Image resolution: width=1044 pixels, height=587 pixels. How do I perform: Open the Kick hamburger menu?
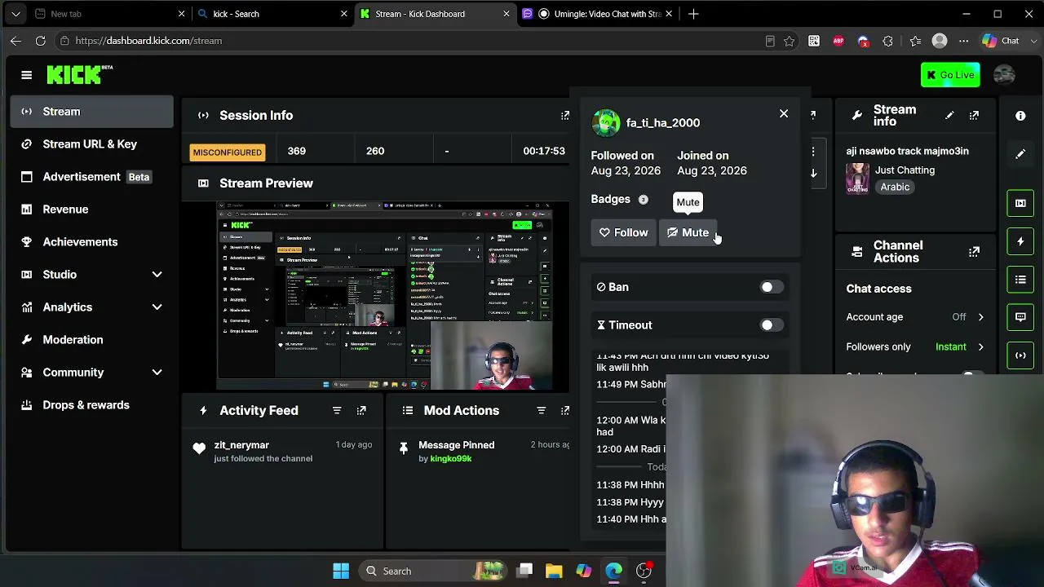coord(26,75)
